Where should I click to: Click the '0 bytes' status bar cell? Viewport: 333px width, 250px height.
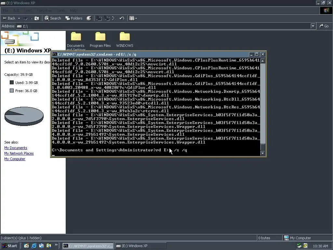click(x=269, y=238)
